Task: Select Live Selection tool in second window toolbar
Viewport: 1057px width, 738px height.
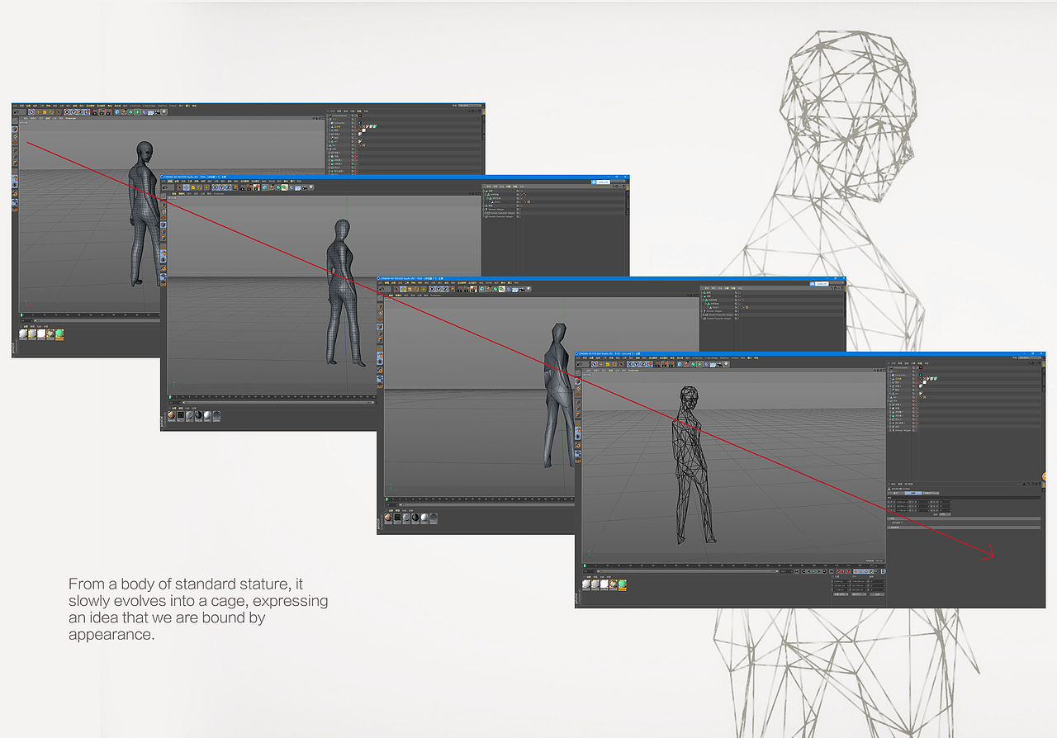Action: [x=180, y=187]
